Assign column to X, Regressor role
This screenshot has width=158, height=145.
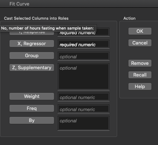pyautogui.click(x=32, y=44)
